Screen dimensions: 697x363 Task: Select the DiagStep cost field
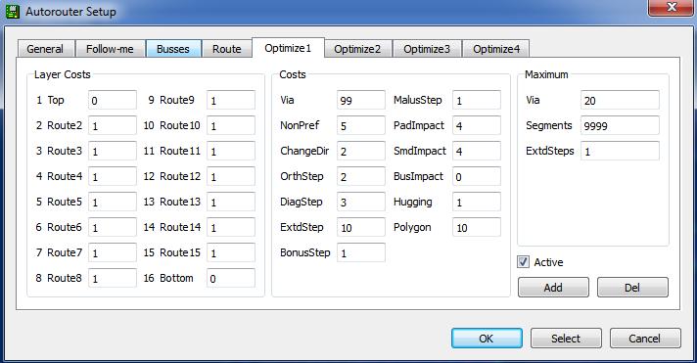point(361,202)
